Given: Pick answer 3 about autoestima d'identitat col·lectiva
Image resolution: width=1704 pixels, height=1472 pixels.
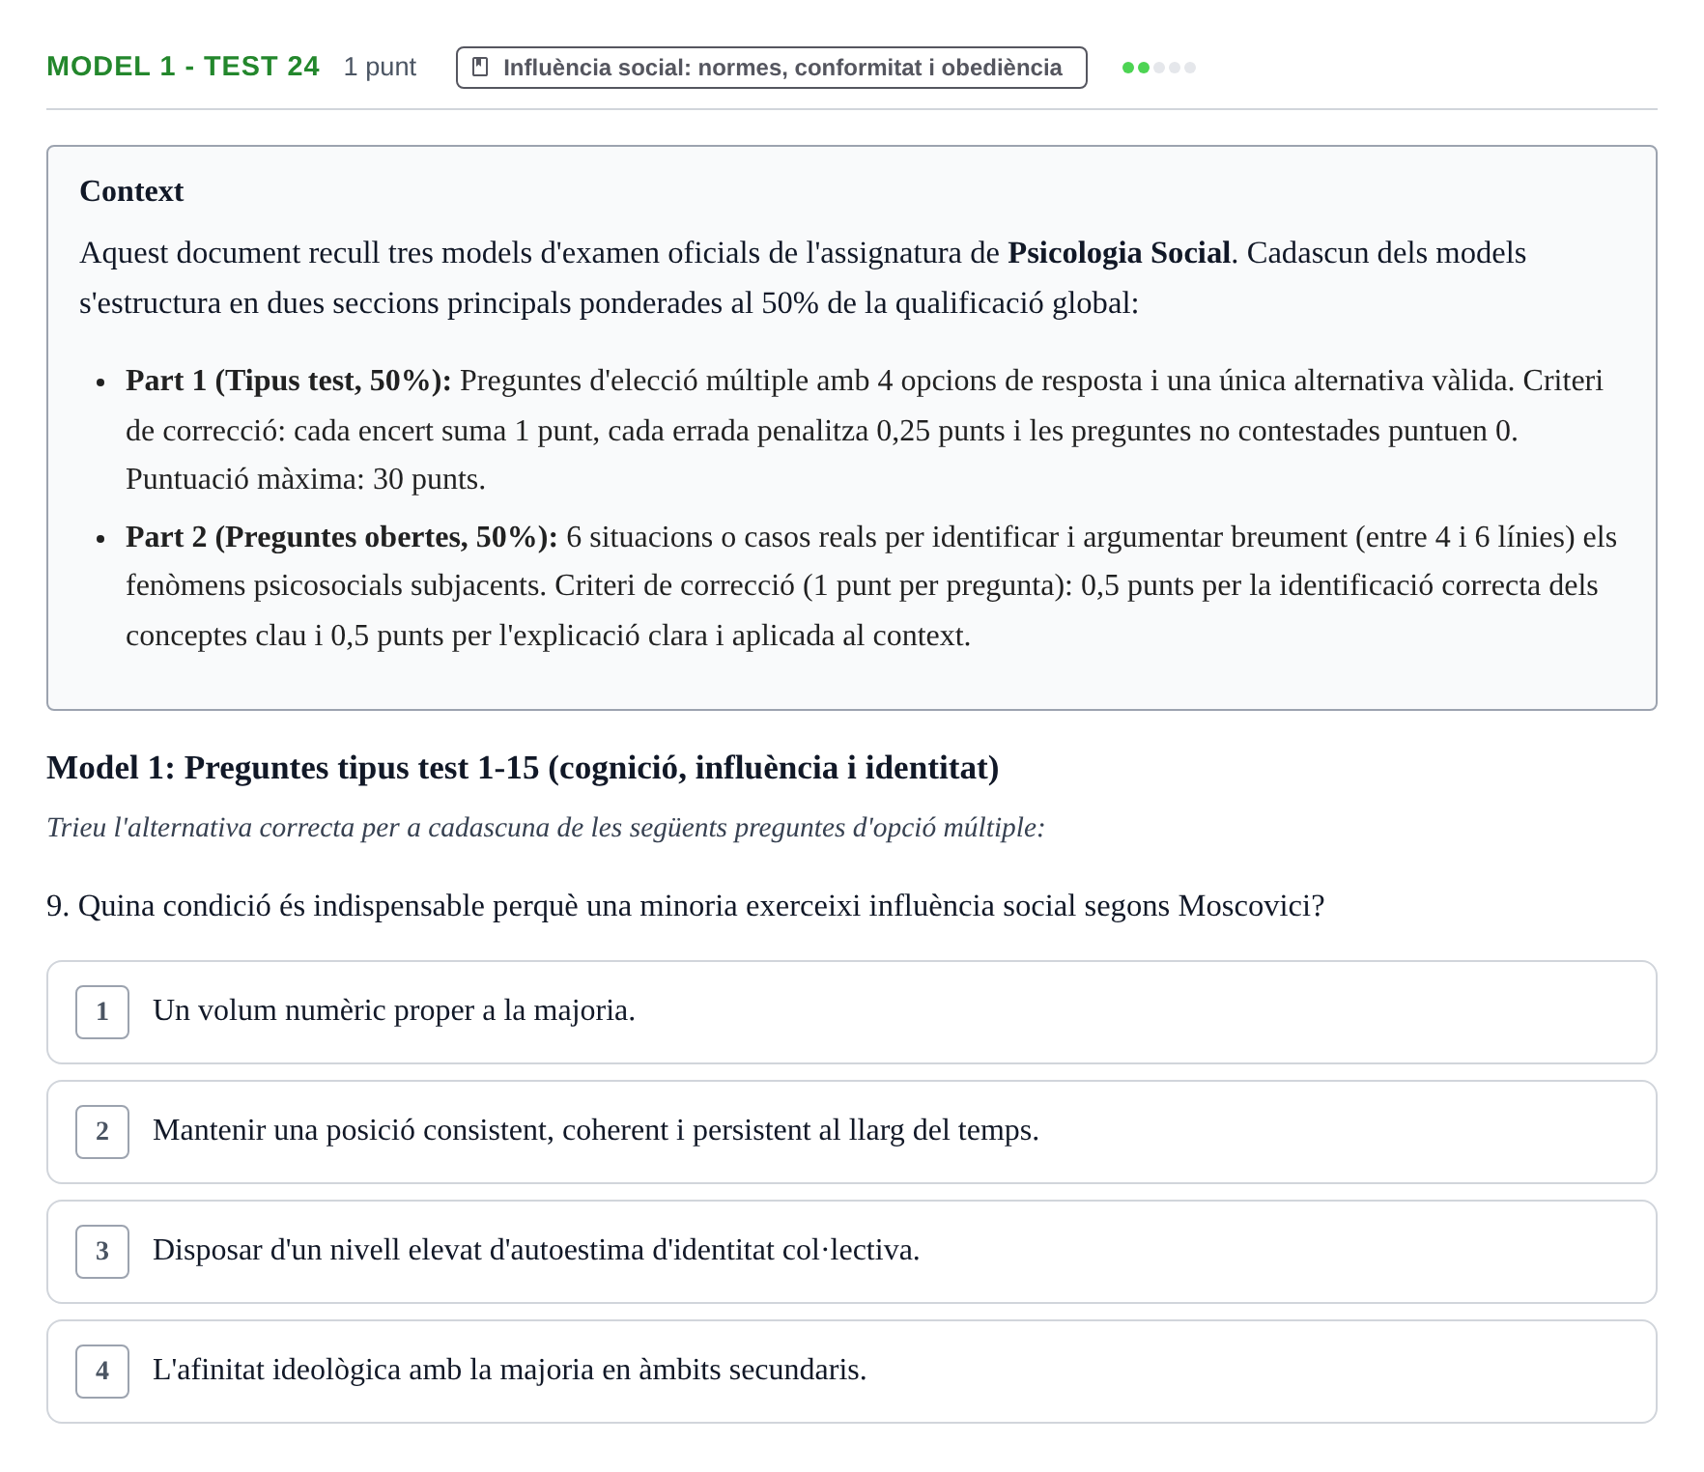Looking at the screenshot, I should tap(851, 1251).
